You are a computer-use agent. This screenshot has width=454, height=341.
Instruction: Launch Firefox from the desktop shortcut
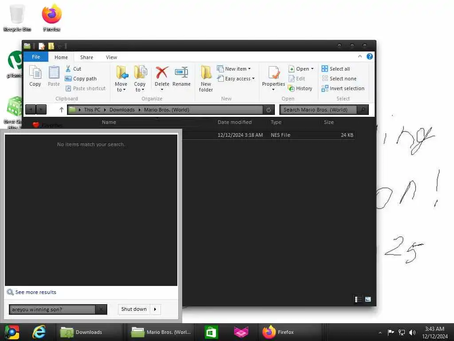[51, 17]
